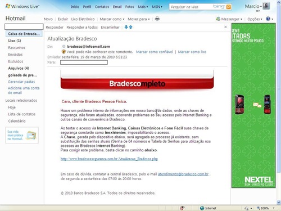Open the Lixo (1) folder
Screen dimensions: 281x211
tap(15, 41)
